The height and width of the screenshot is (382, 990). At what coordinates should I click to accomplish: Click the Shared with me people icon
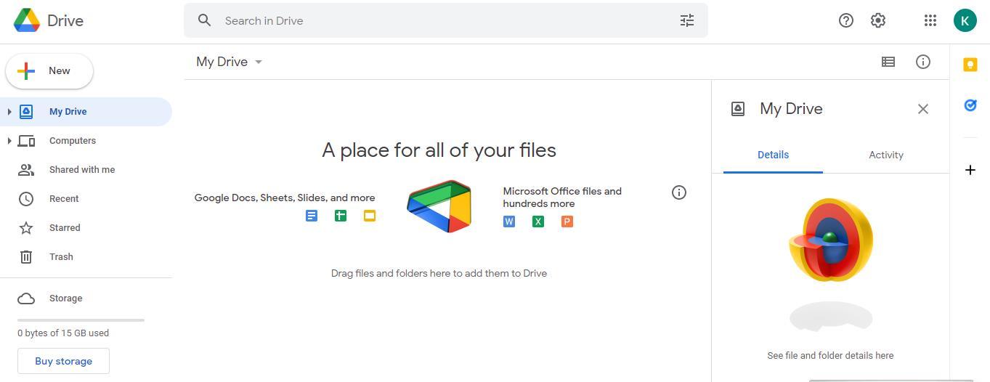coord(26,170)
